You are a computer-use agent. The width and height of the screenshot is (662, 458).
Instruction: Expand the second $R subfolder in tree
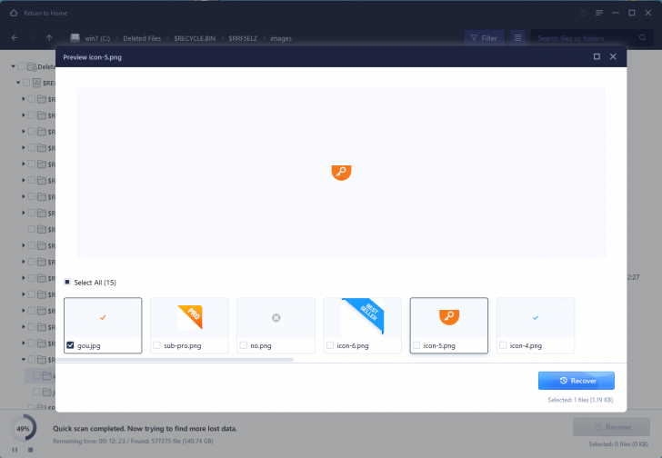(x=24, y=115)
